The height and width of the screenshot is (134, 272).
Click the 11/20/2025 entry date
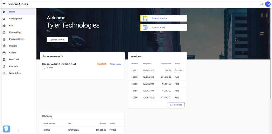tap(148, 70)
